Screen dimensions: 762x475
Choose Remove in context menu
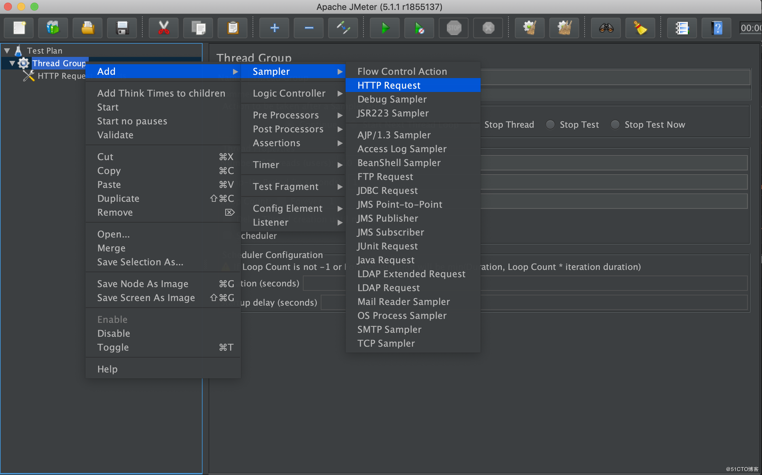pos(163,212)
